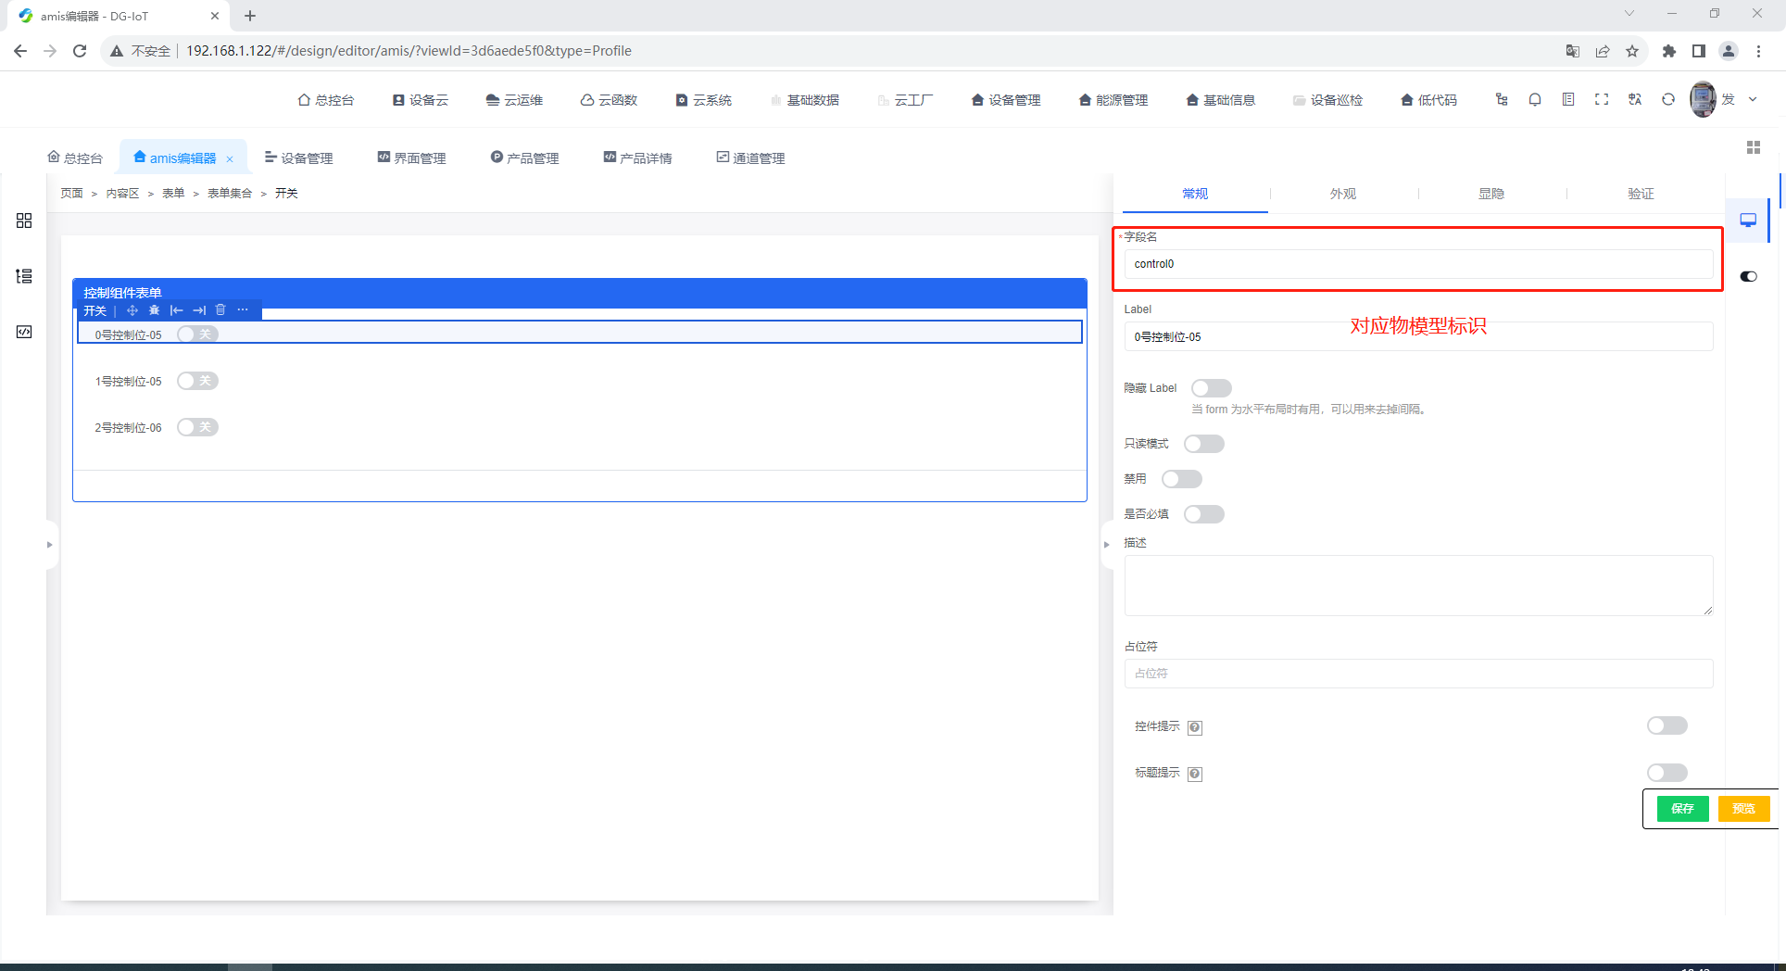Click the 占位符 input field
Screen dimensions: 1786x971
pos(1418,674)
